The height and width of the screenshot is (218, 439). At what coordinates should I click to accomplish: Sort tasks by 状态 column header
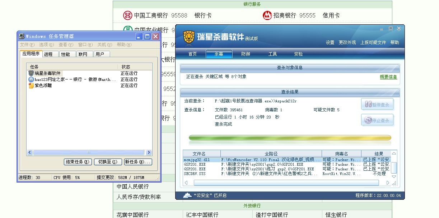(135, 67)
